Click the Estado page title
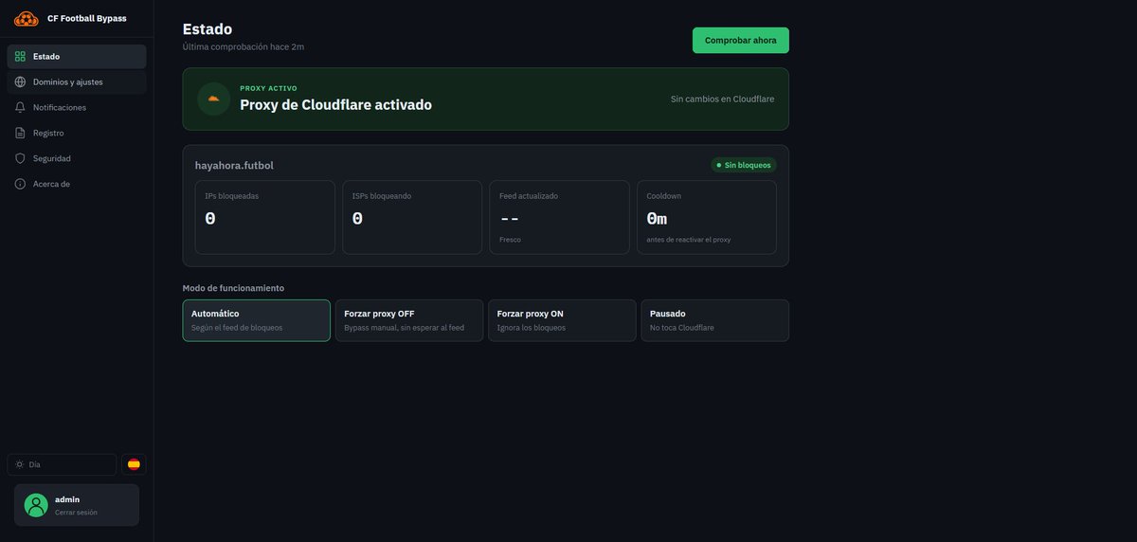The width and height of the screenshot is (1137, 542). 208,28
